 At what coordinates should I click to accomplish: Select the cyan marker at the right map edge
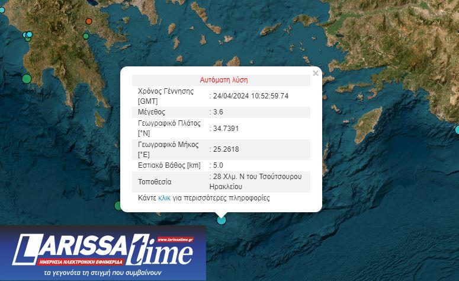pos(457,129)
